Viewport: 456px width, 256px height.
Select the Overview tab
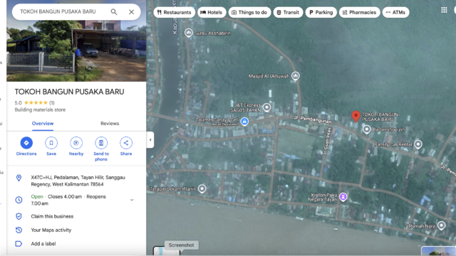click(43, 123)
